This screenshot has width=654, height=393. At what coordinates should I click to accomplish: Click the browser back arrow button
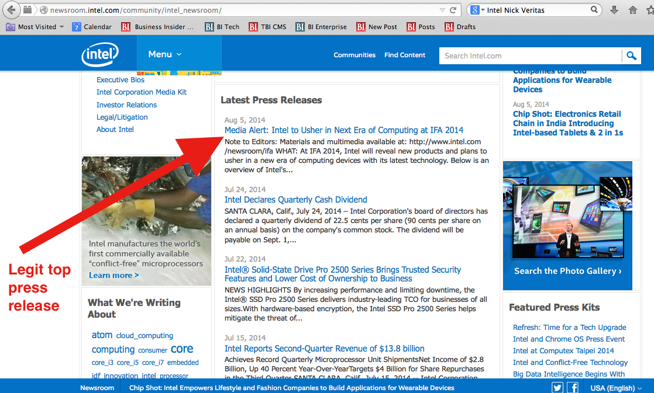click(11, 11)
